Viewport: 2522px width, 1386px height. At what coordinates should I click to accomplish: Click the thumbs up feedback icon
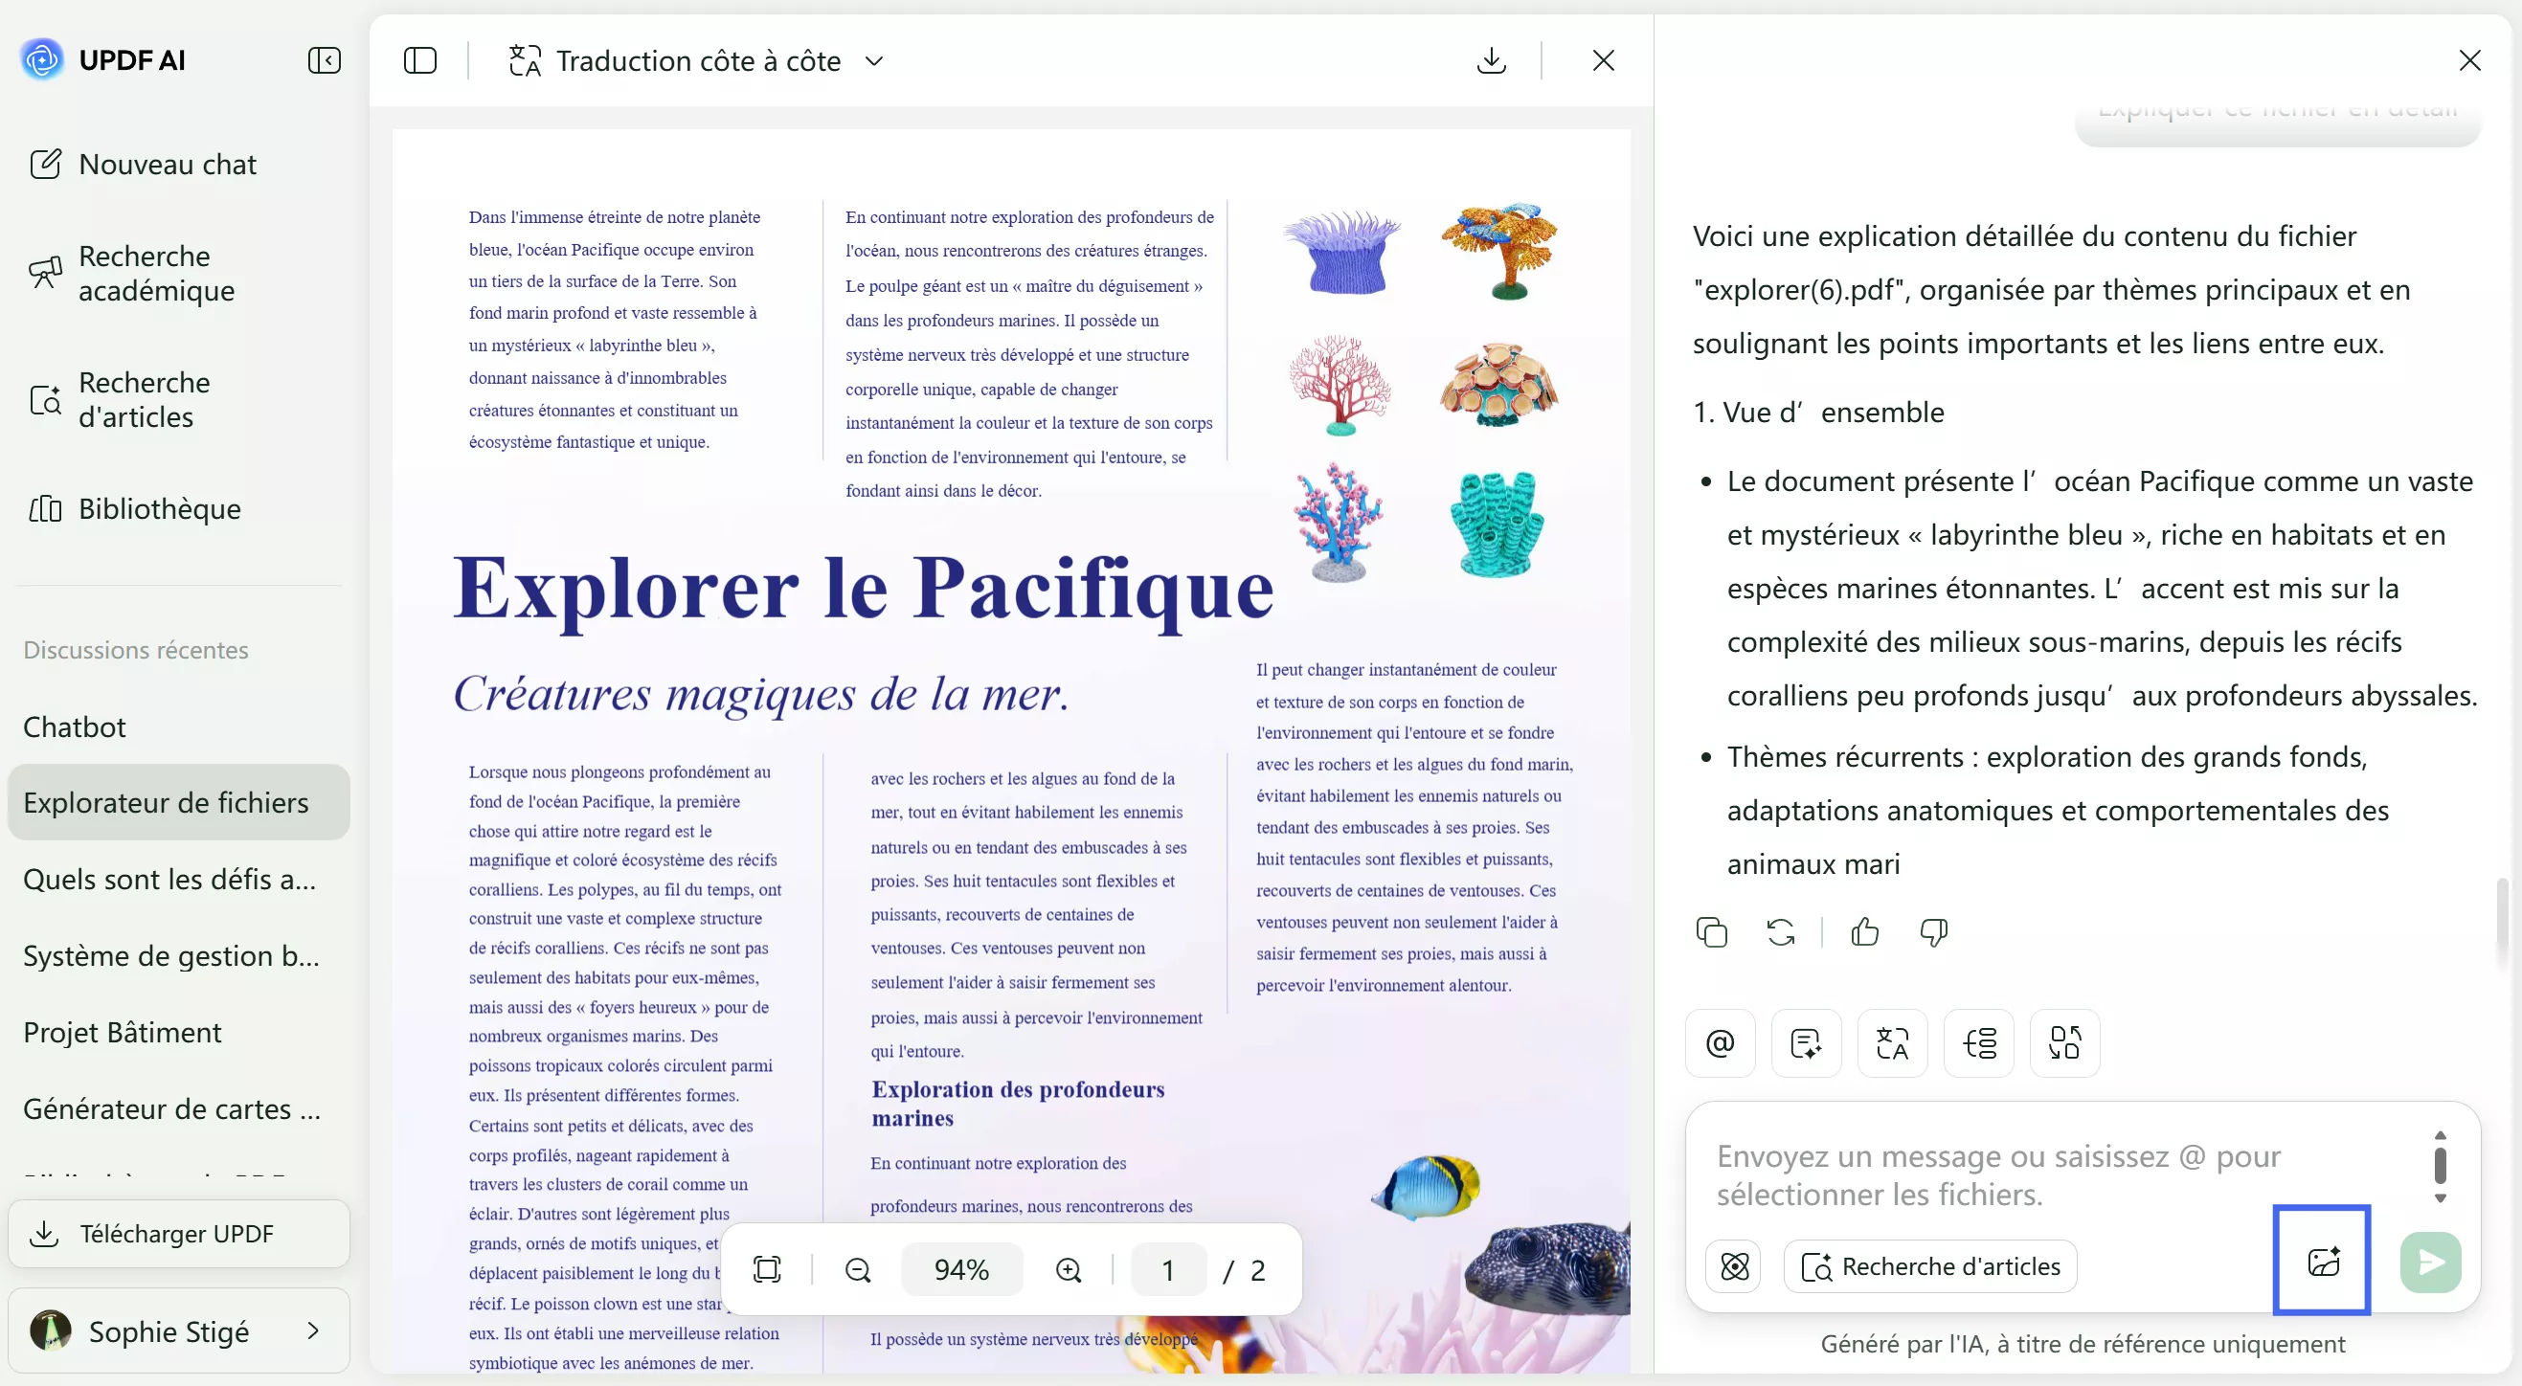point(1865,932)
